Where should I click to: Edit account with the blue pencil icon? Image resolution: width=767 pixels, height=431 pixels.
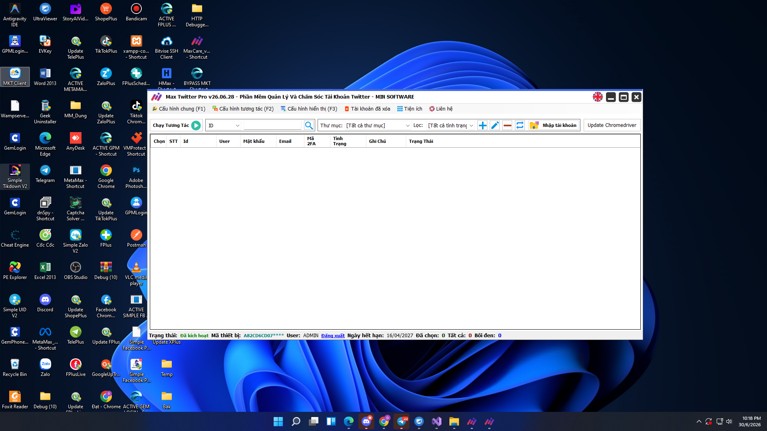(x=495, y=125)
